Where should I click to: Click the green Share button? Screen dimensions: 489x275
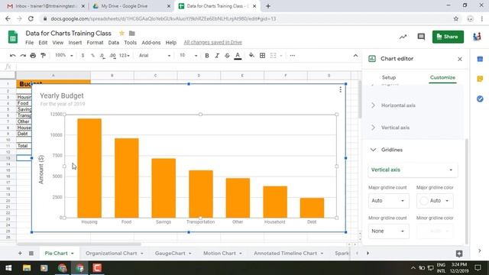click(x=448, y=37)
